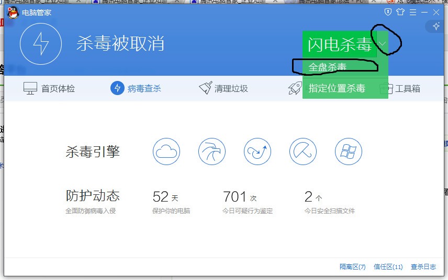Click the 701 次 behavior detection value
The width and height of the screenshot is (448, 280).
pyautogui.click(x=240, y=197)
